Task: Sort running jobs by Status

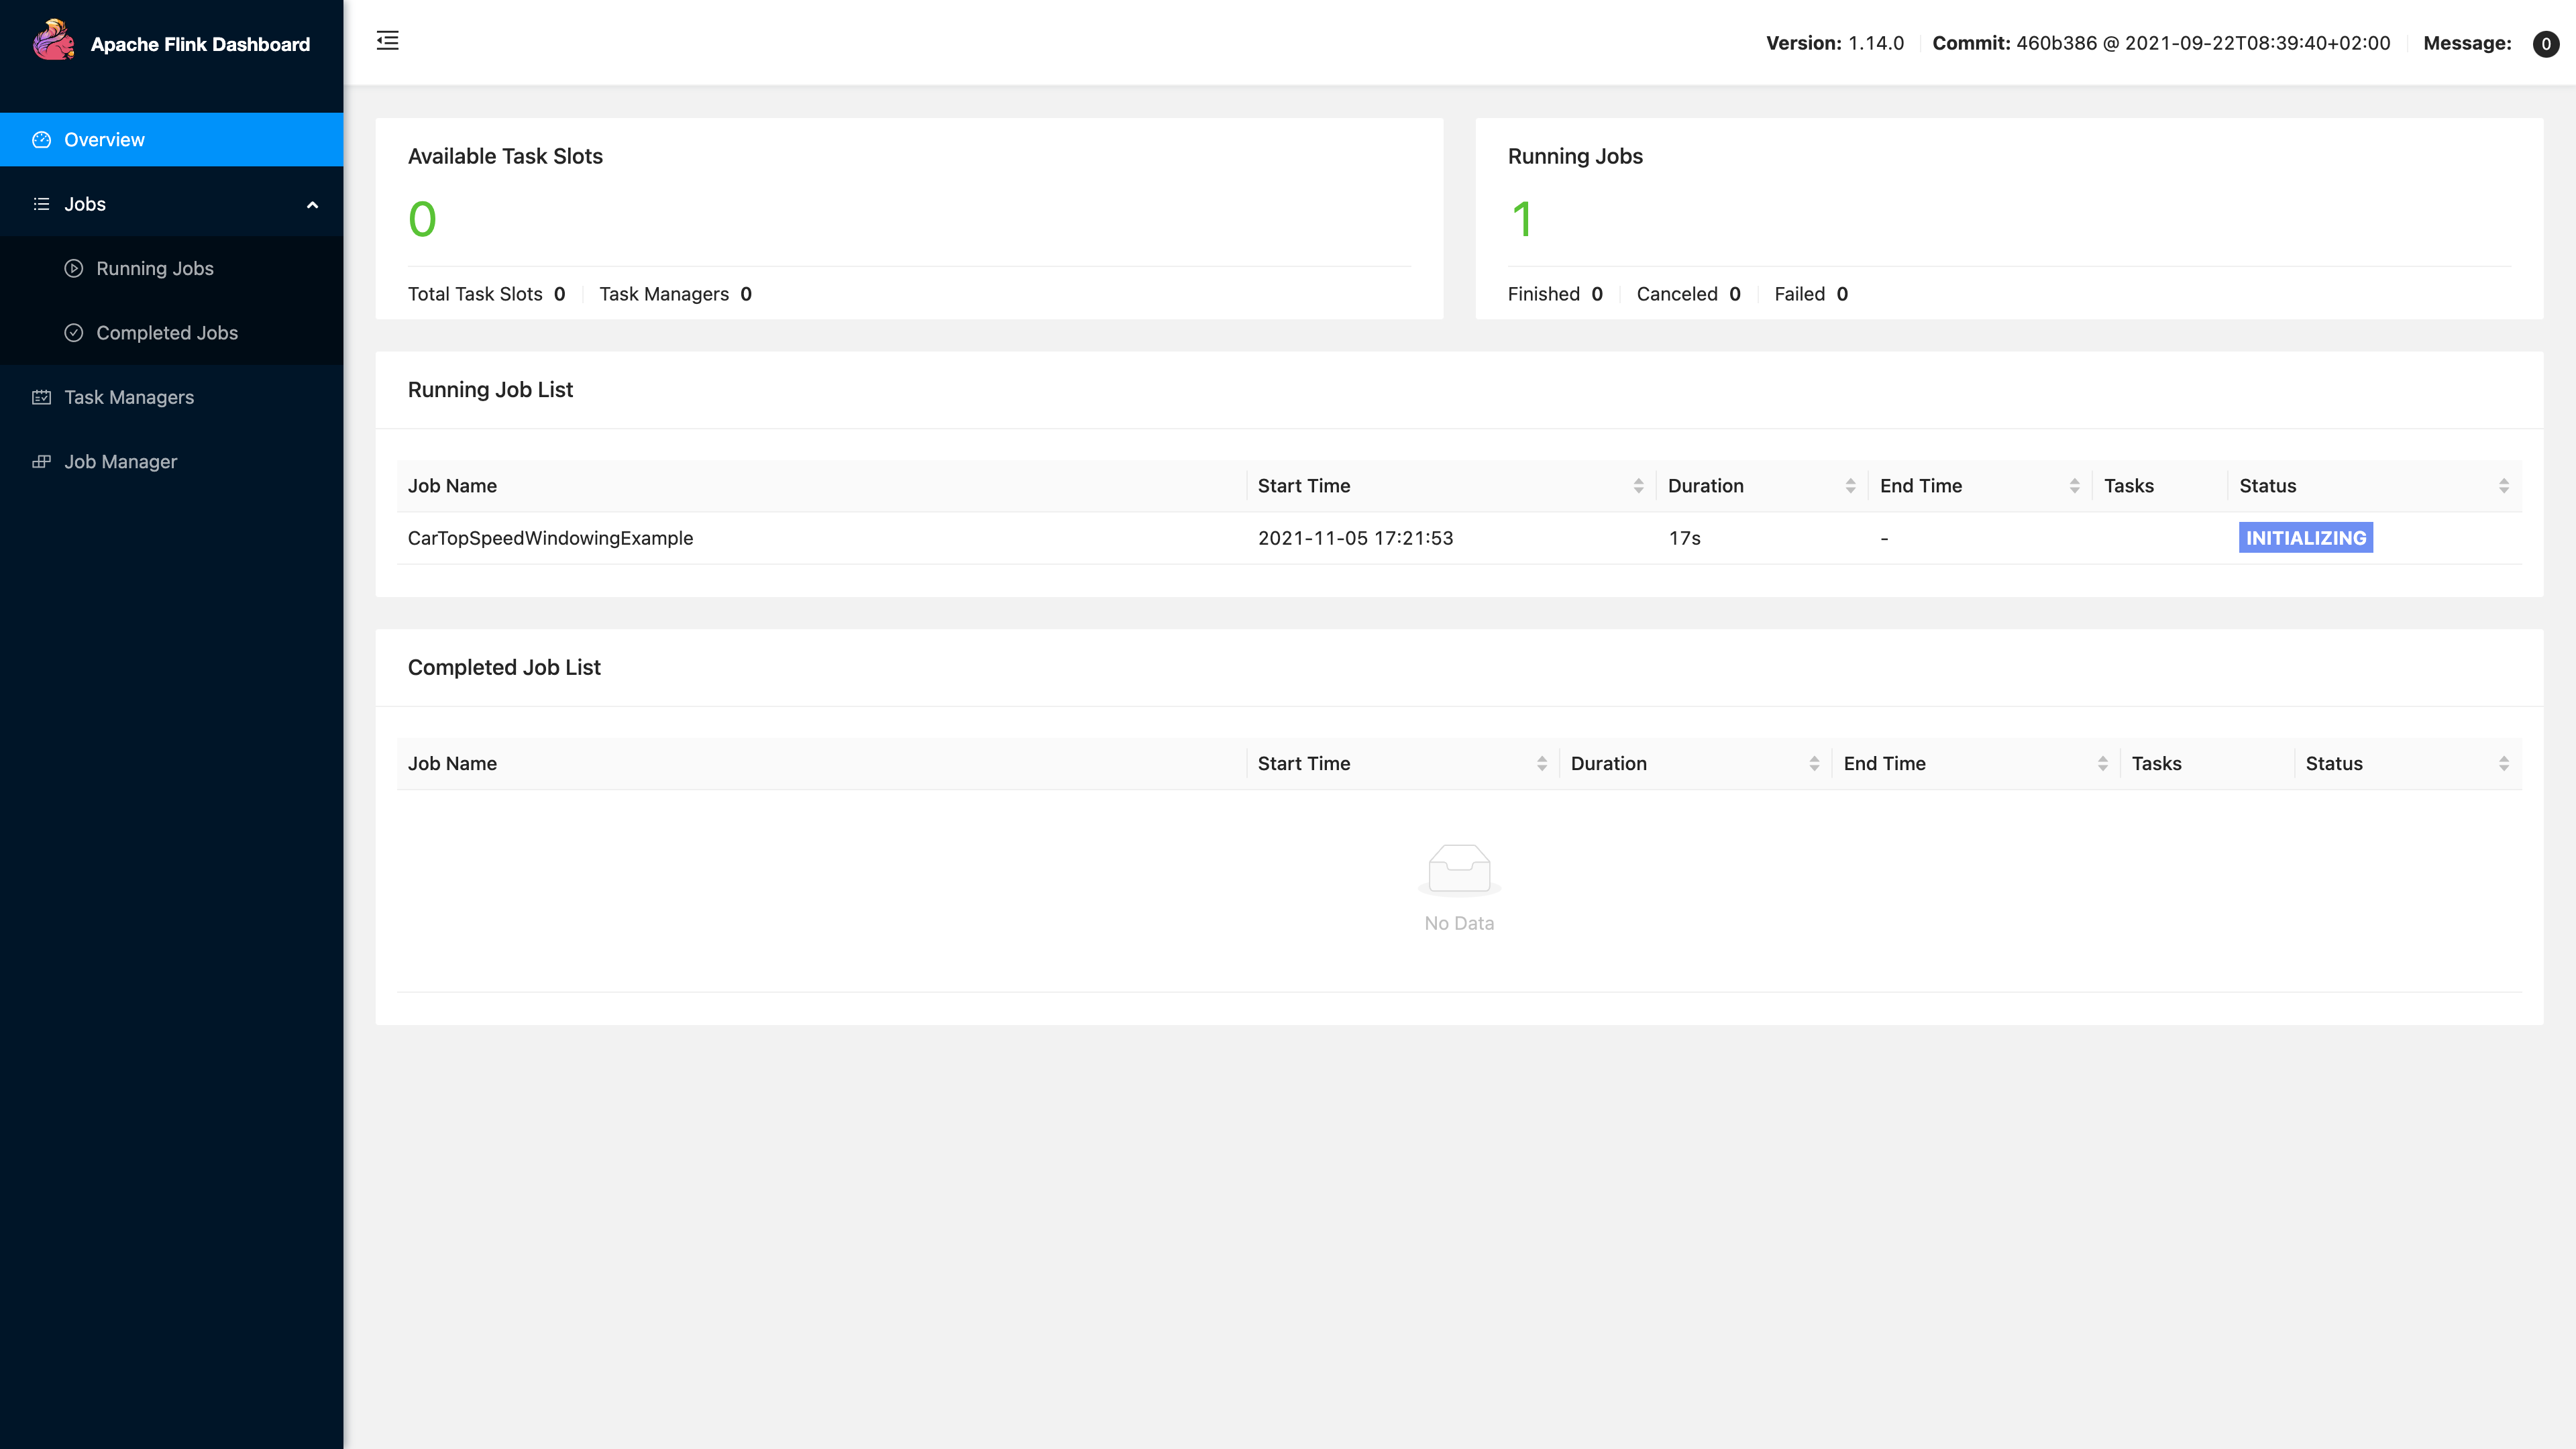Action: pos(2503,486)
